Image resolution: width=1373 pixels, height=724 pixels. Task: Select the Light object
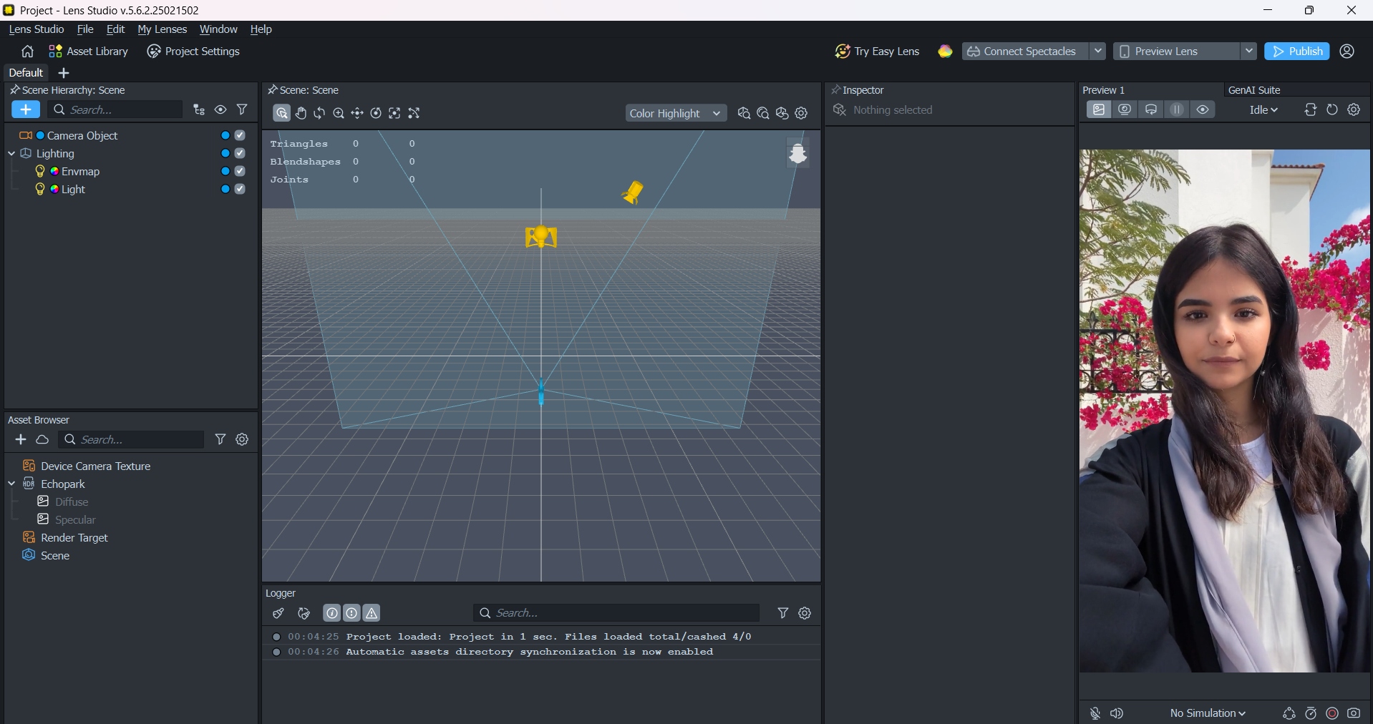pyautogui.click(x=73, y=189)
